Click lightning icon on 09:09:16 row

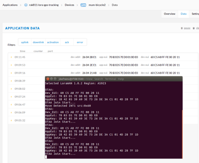11,73
